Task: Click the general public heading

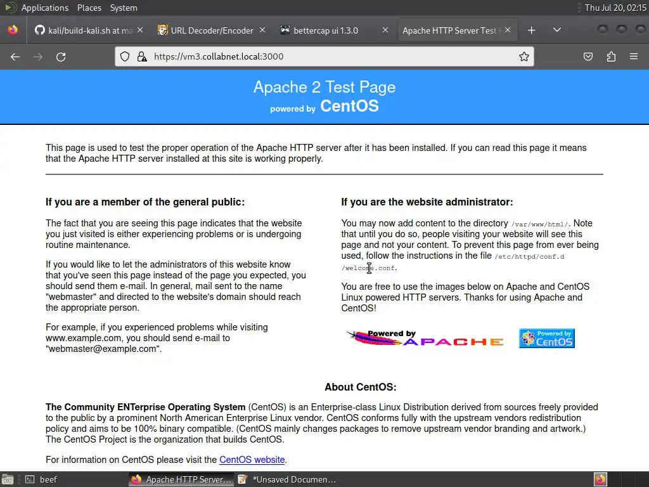Action: click(145, 202)
